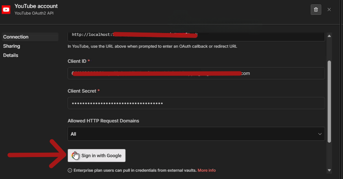
Task: Open Allowed HTTP Request Domains dropdown
Action: [x=196, y=134]
